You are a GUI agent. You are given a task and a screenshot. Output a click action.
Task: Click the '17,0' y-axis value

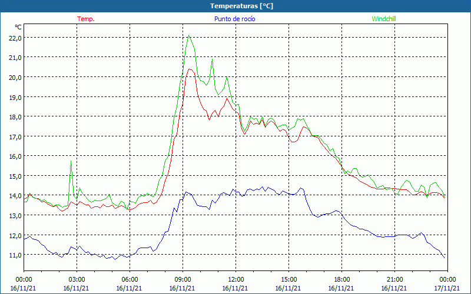(15, 137)
